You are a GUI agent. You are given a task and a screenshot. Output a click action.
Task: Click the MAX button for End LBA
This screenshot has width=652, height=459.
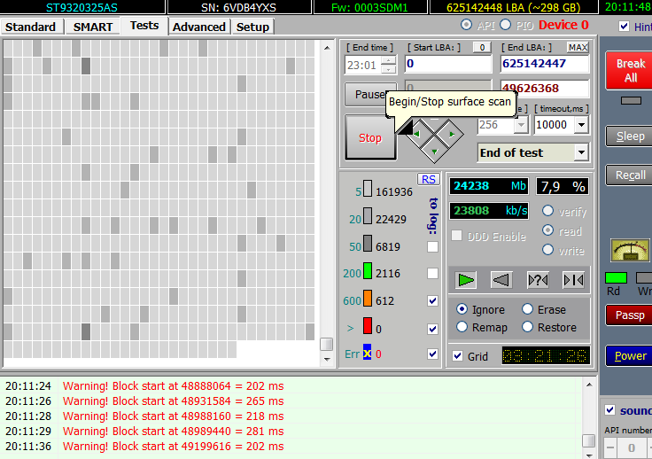(x=578, y=47)
